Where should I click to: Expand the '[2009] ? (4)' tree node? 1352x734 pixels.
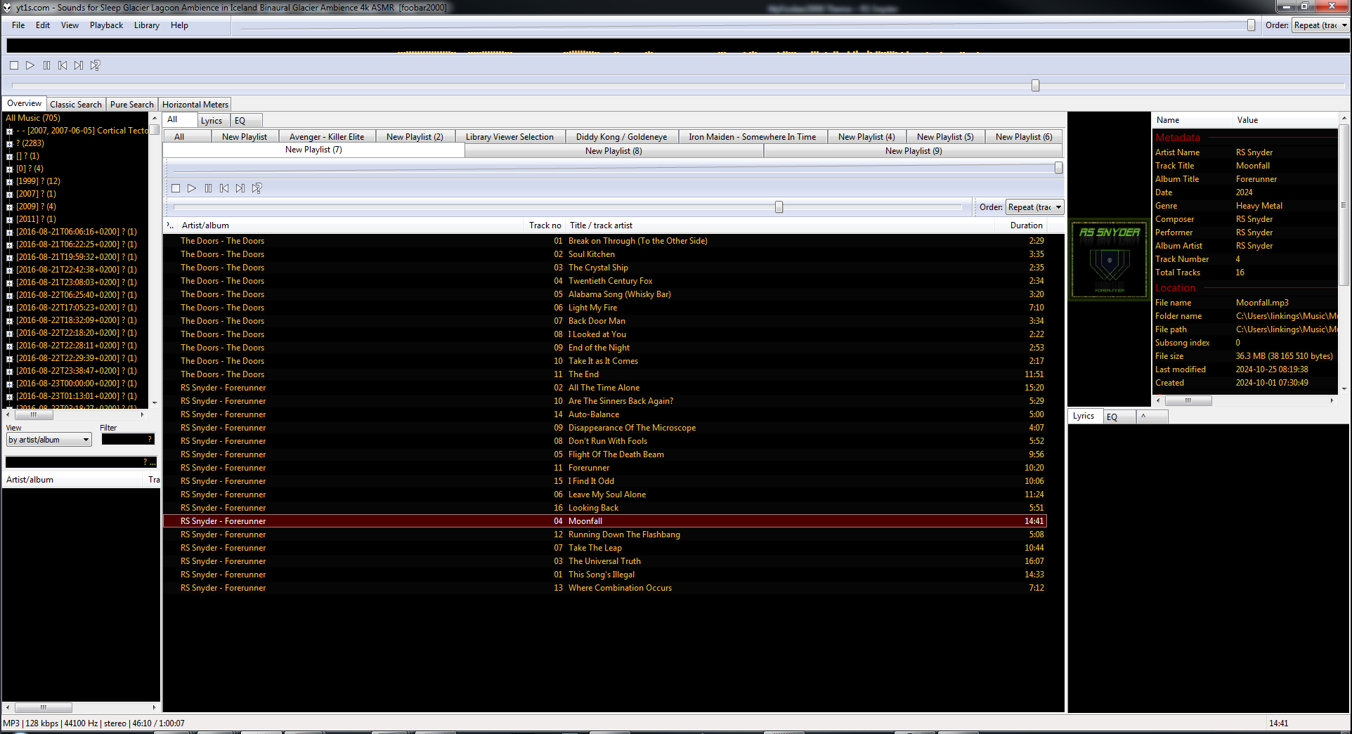pos(9,207)
